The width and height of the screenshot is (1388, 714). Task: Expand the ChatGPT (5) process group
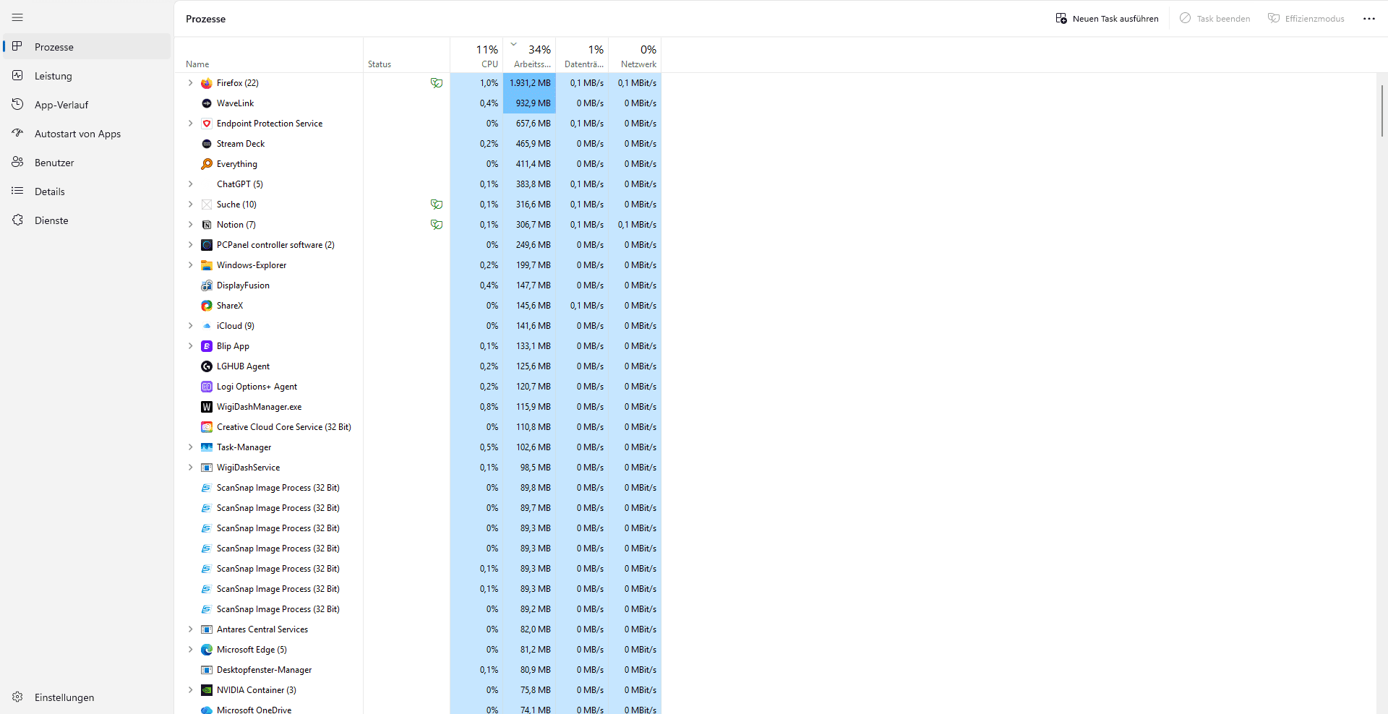pyautogui.click(x=191, y=184)
